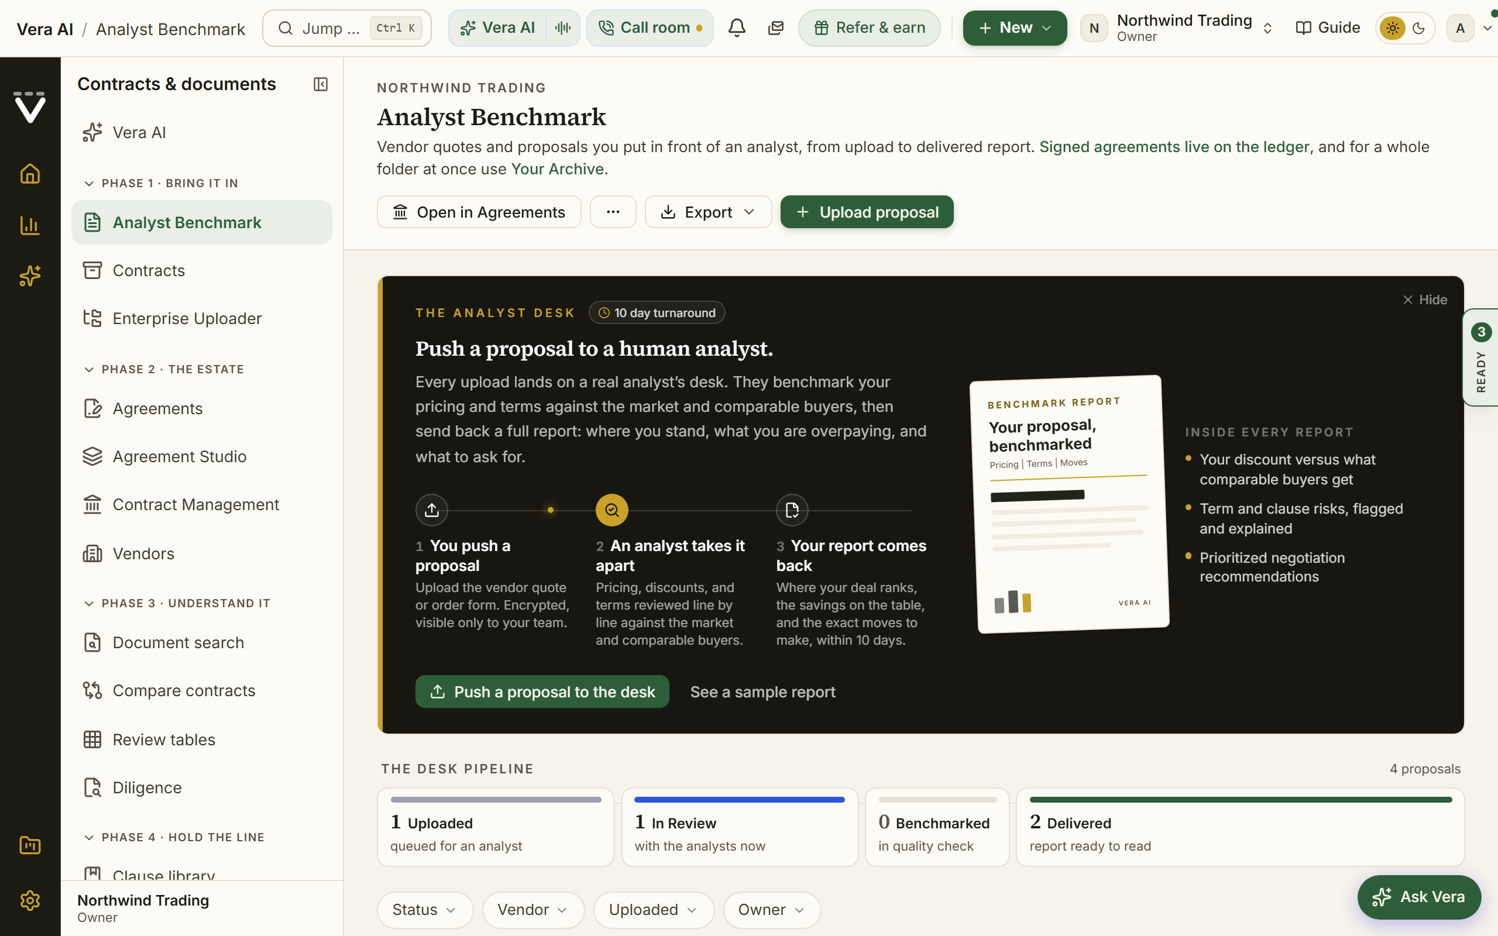Open the Ready side tab with 3 badge
The height and width of the screenshot is (936, 1498).
(1480, 357)
